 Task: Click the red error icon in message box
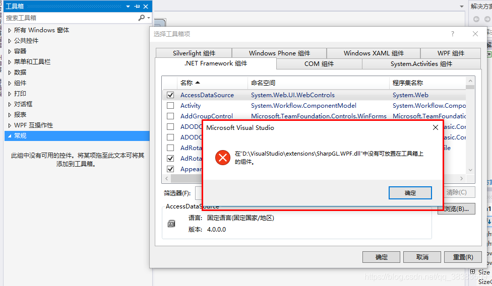coord(223,158)
